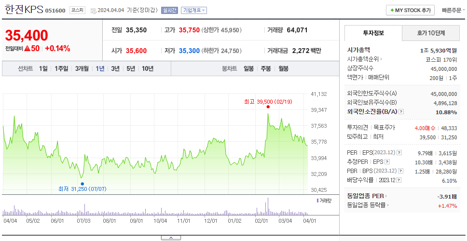Click the 전일 value 35,350
Viewport: 467px width, 241px height.
coord(136,30)
